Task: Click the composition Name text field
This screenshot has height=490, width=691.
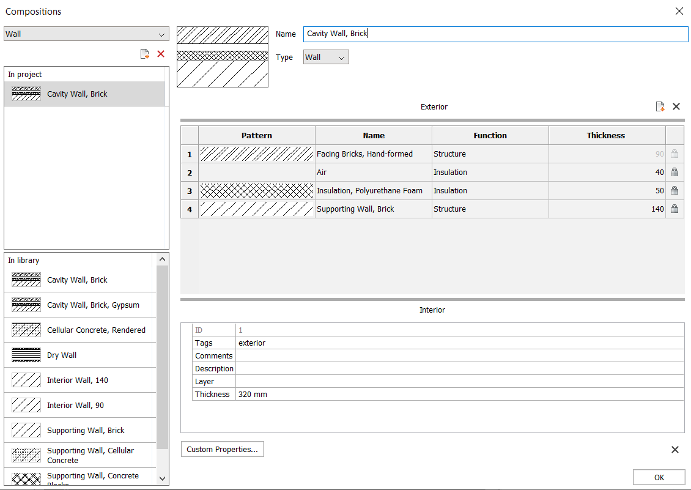Action: (495, 34)
